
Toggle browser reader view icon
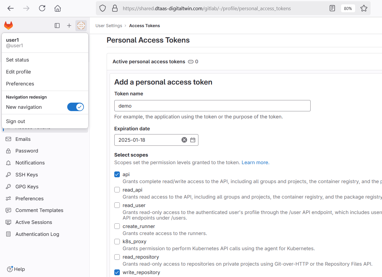point(332,8)
